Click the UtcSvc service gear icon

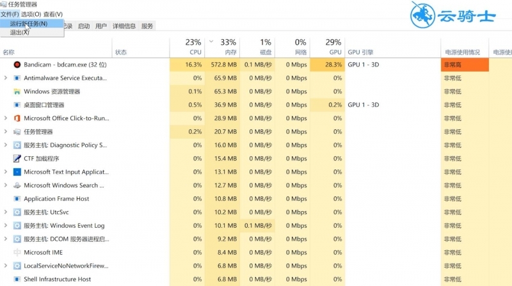17,212
